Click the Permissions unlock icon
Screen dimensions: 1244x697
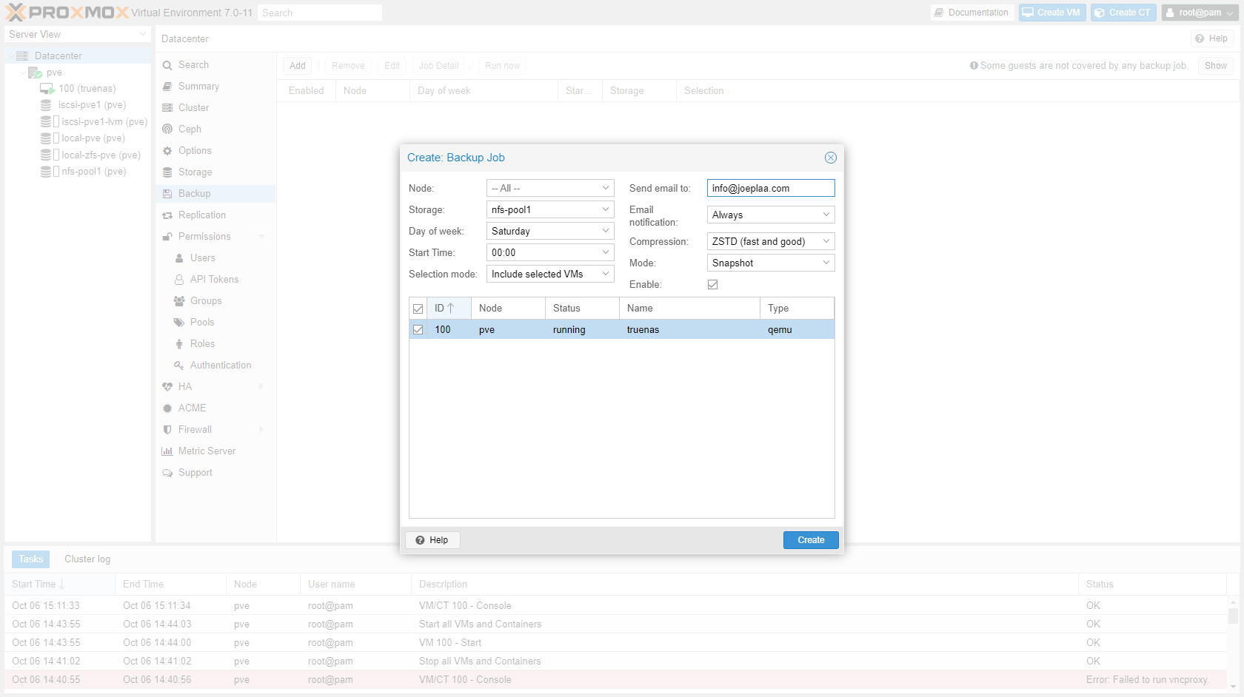click(x=167, y=237)
